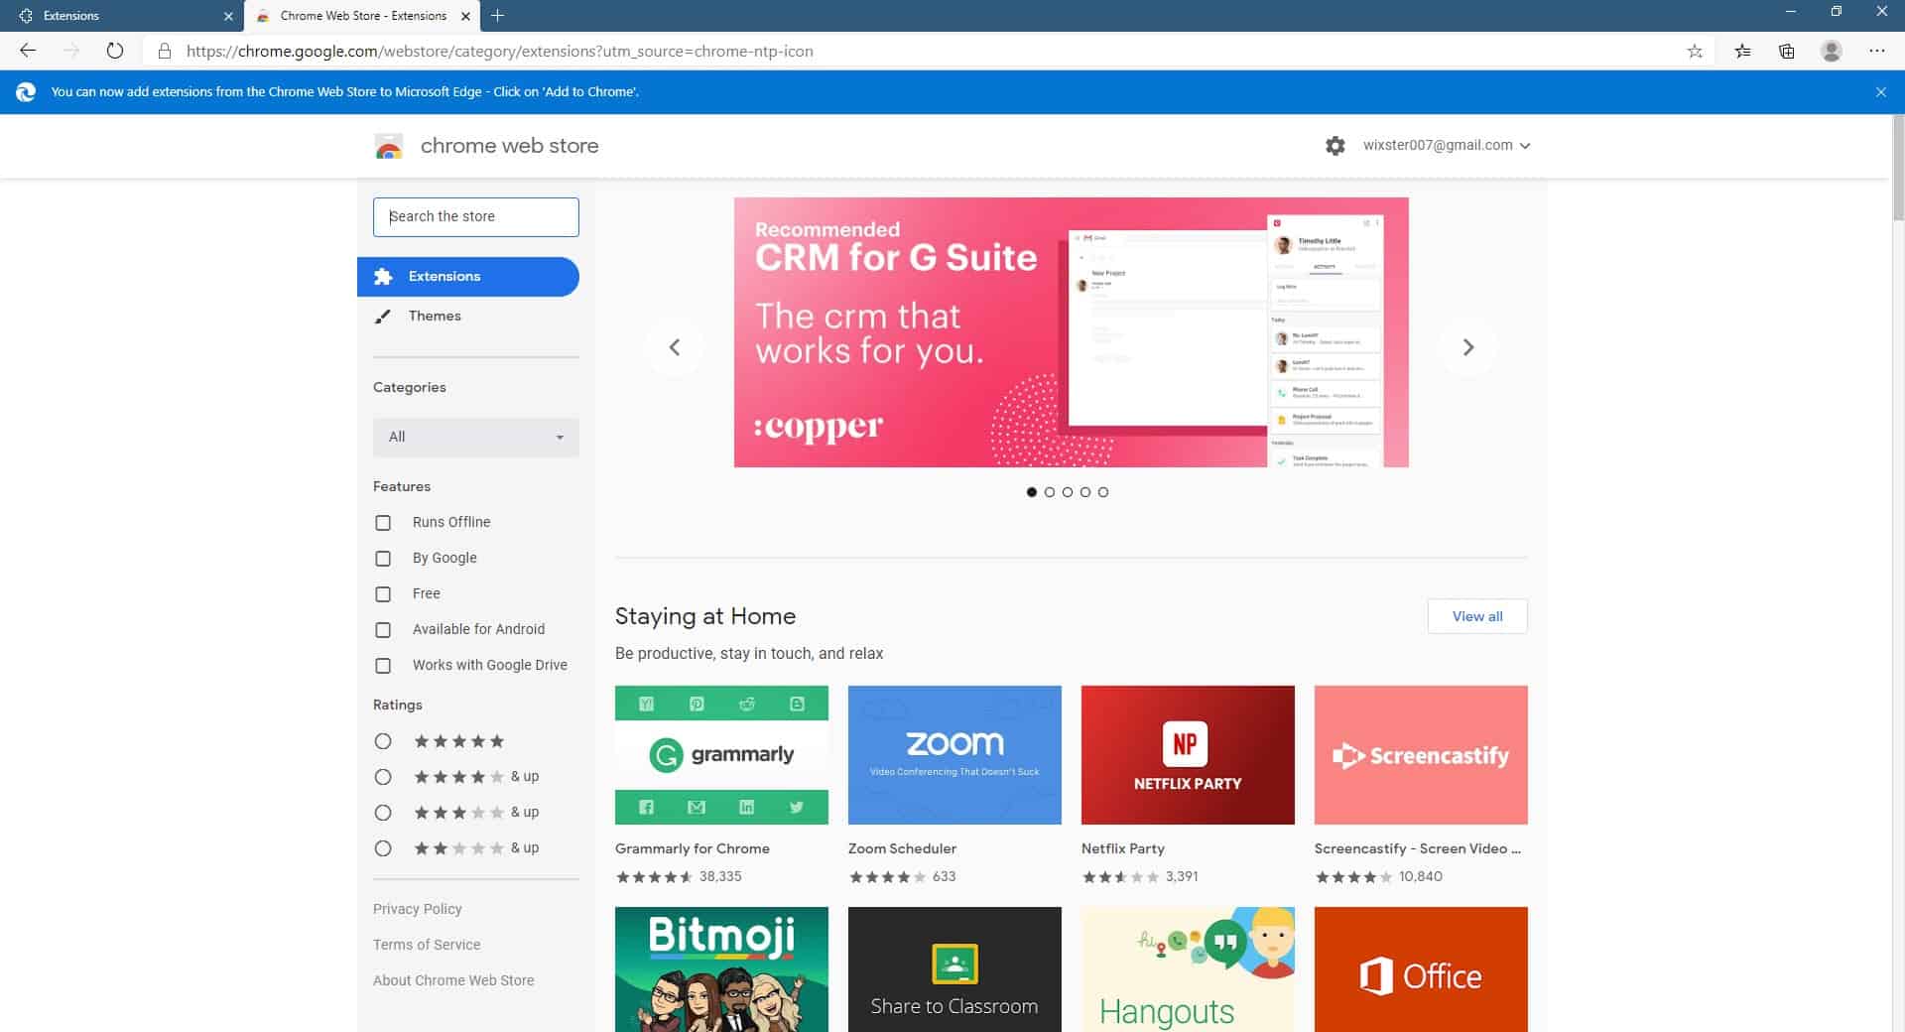Reload the page with refresh icon
Screen dimensions: 1905x1032
[115, 51]
